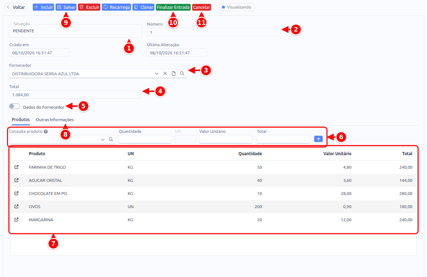This screenshot has width=427, height=277.
Task: Switch to the Produtos tab
Action: [21, 120]
